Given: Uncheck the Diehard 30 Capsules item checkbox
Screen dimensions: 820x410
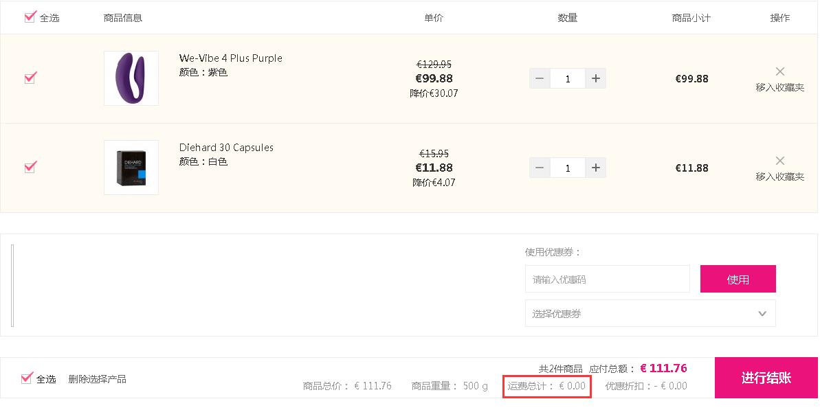Looking at the screenshot, I should pos(30,167).
